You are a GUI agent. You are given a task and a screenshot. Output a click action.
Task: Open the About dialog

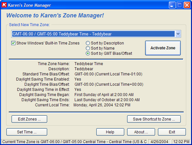[x=141, y=132]
